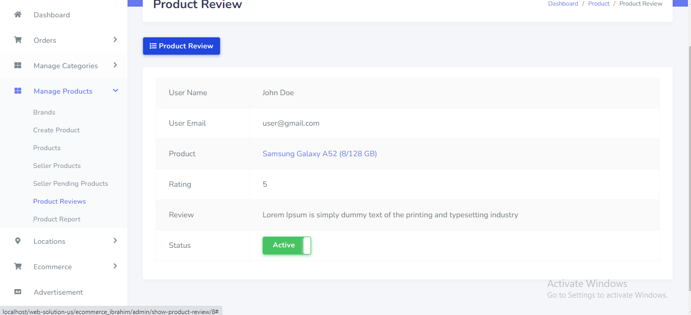Click the Advertisement ad icon

18,292
